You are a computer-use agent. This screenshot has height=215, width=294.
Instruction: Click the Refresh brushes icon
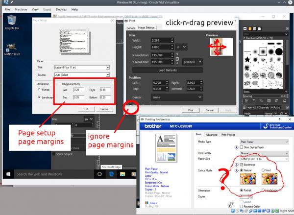point(276,101)
